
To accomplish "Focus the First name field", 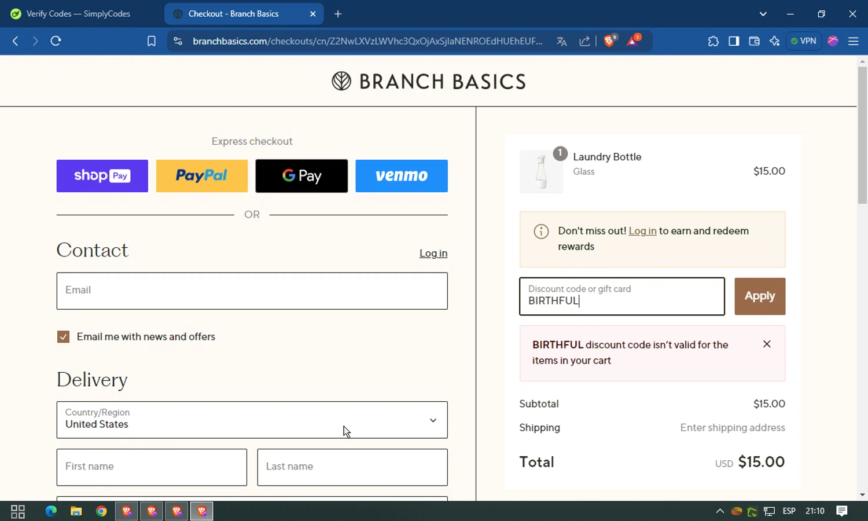I will tap(152, 467).
